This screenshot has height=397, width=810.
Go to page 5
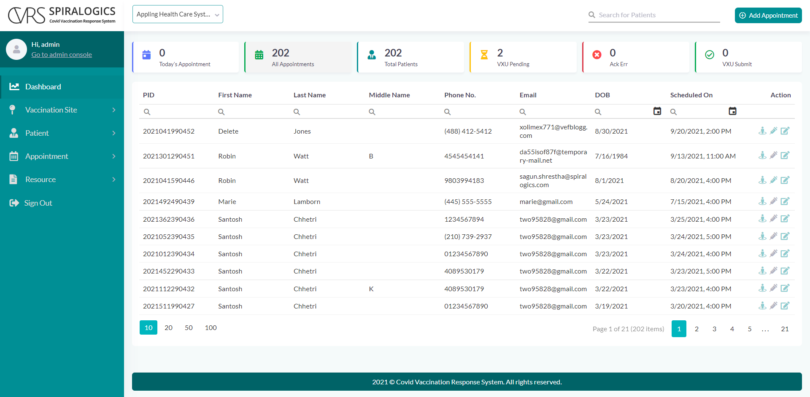750,329
